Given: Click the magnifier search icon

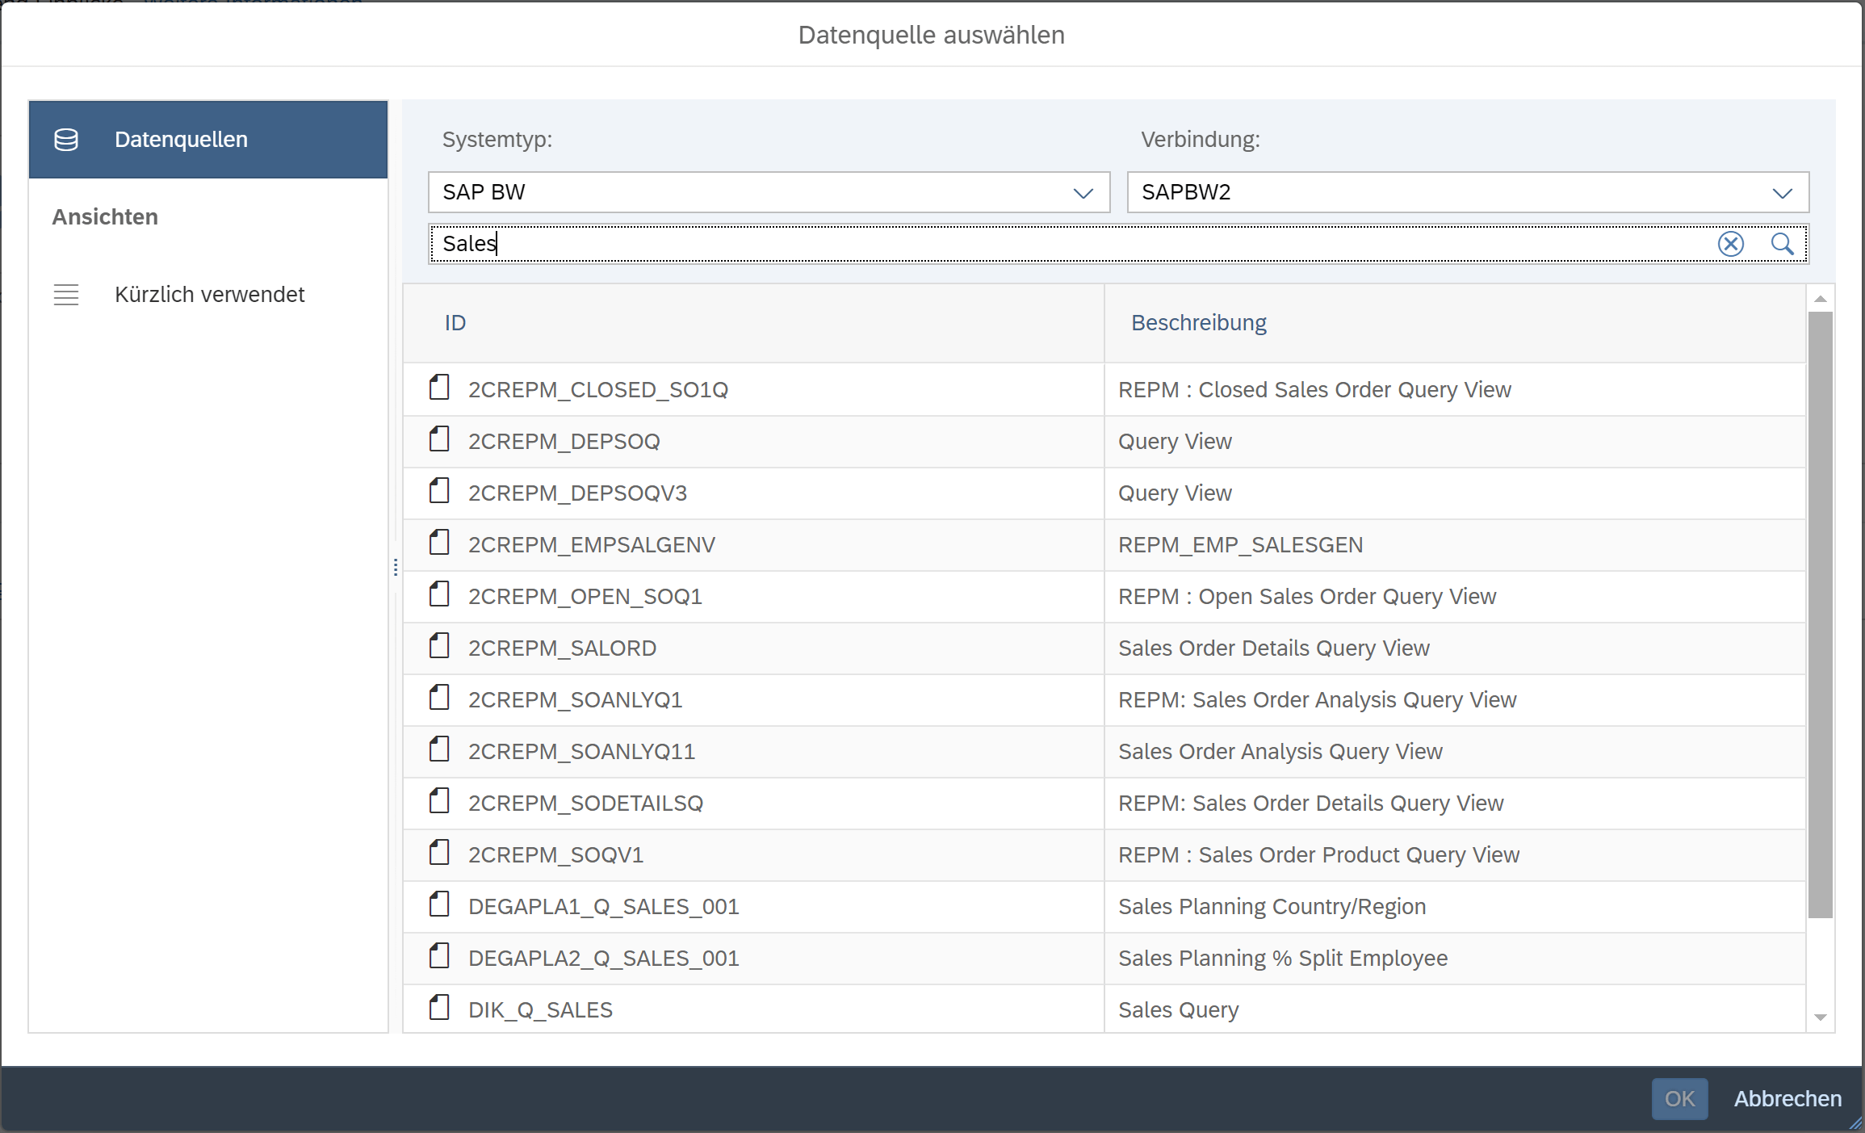Looking at the screenshot, I should 1782,244.
